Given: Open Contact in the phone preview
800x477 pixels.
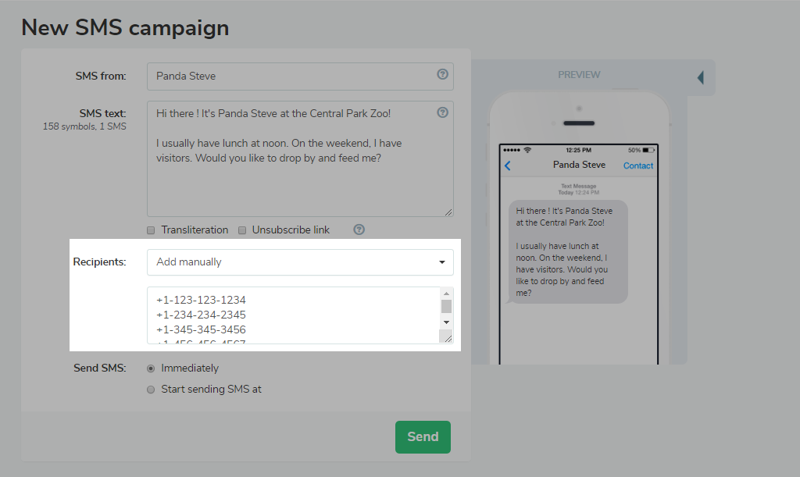Looking at the screenshot, I should 638,165.
